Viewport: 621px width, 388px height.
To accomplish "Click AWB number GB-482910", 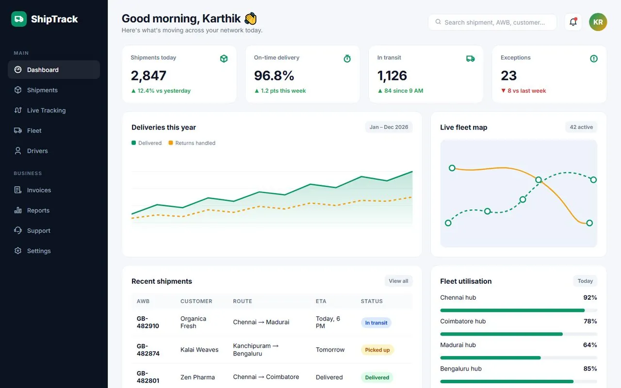I will (148, 323).
